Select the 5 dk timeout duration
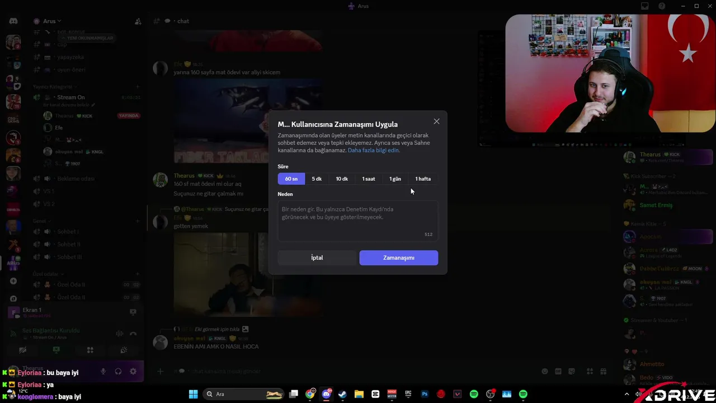This screenshot has height=403, width=716. click(x=317, y=179)
